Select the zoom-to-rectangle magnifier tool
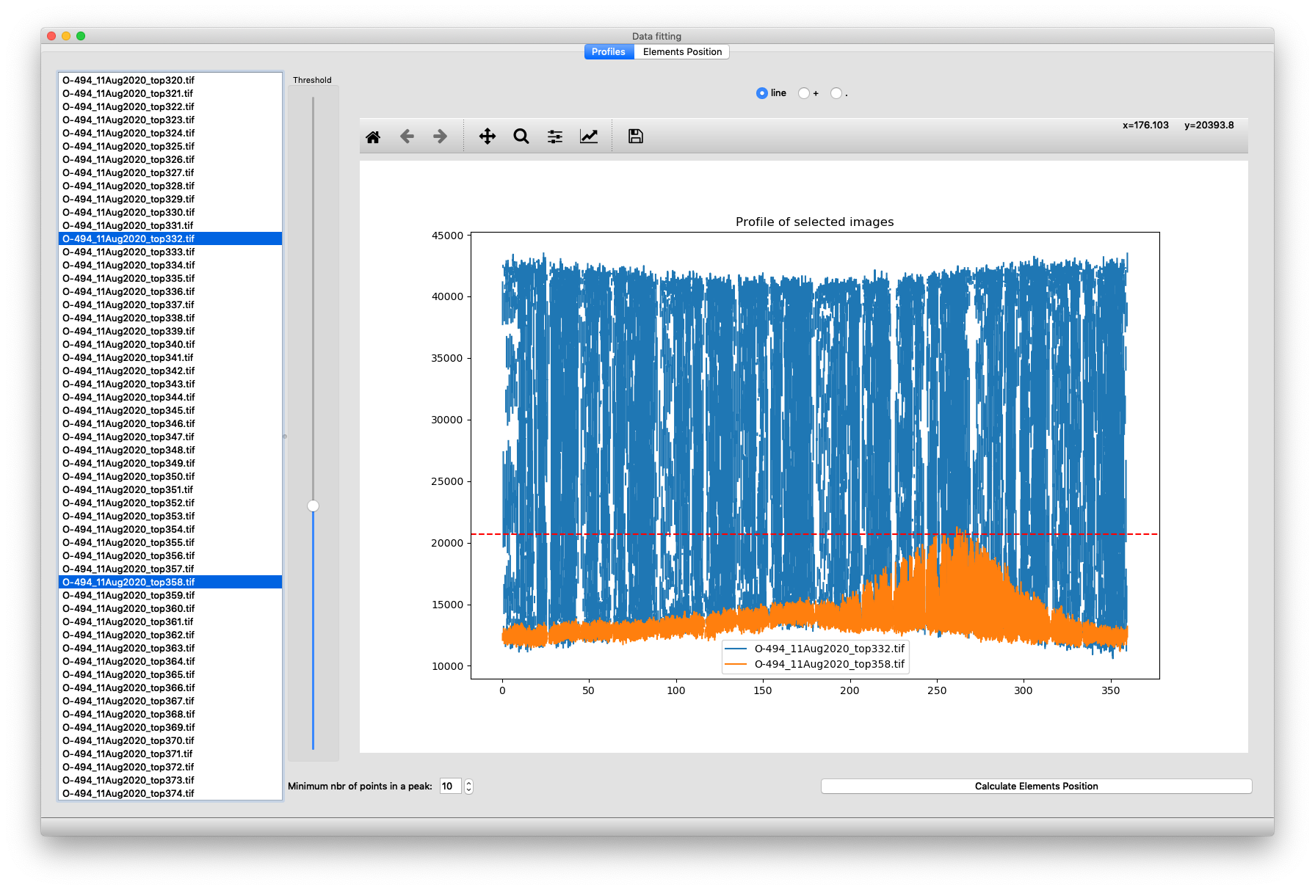This screenshot has width=1315, height=890. (521, 136)
